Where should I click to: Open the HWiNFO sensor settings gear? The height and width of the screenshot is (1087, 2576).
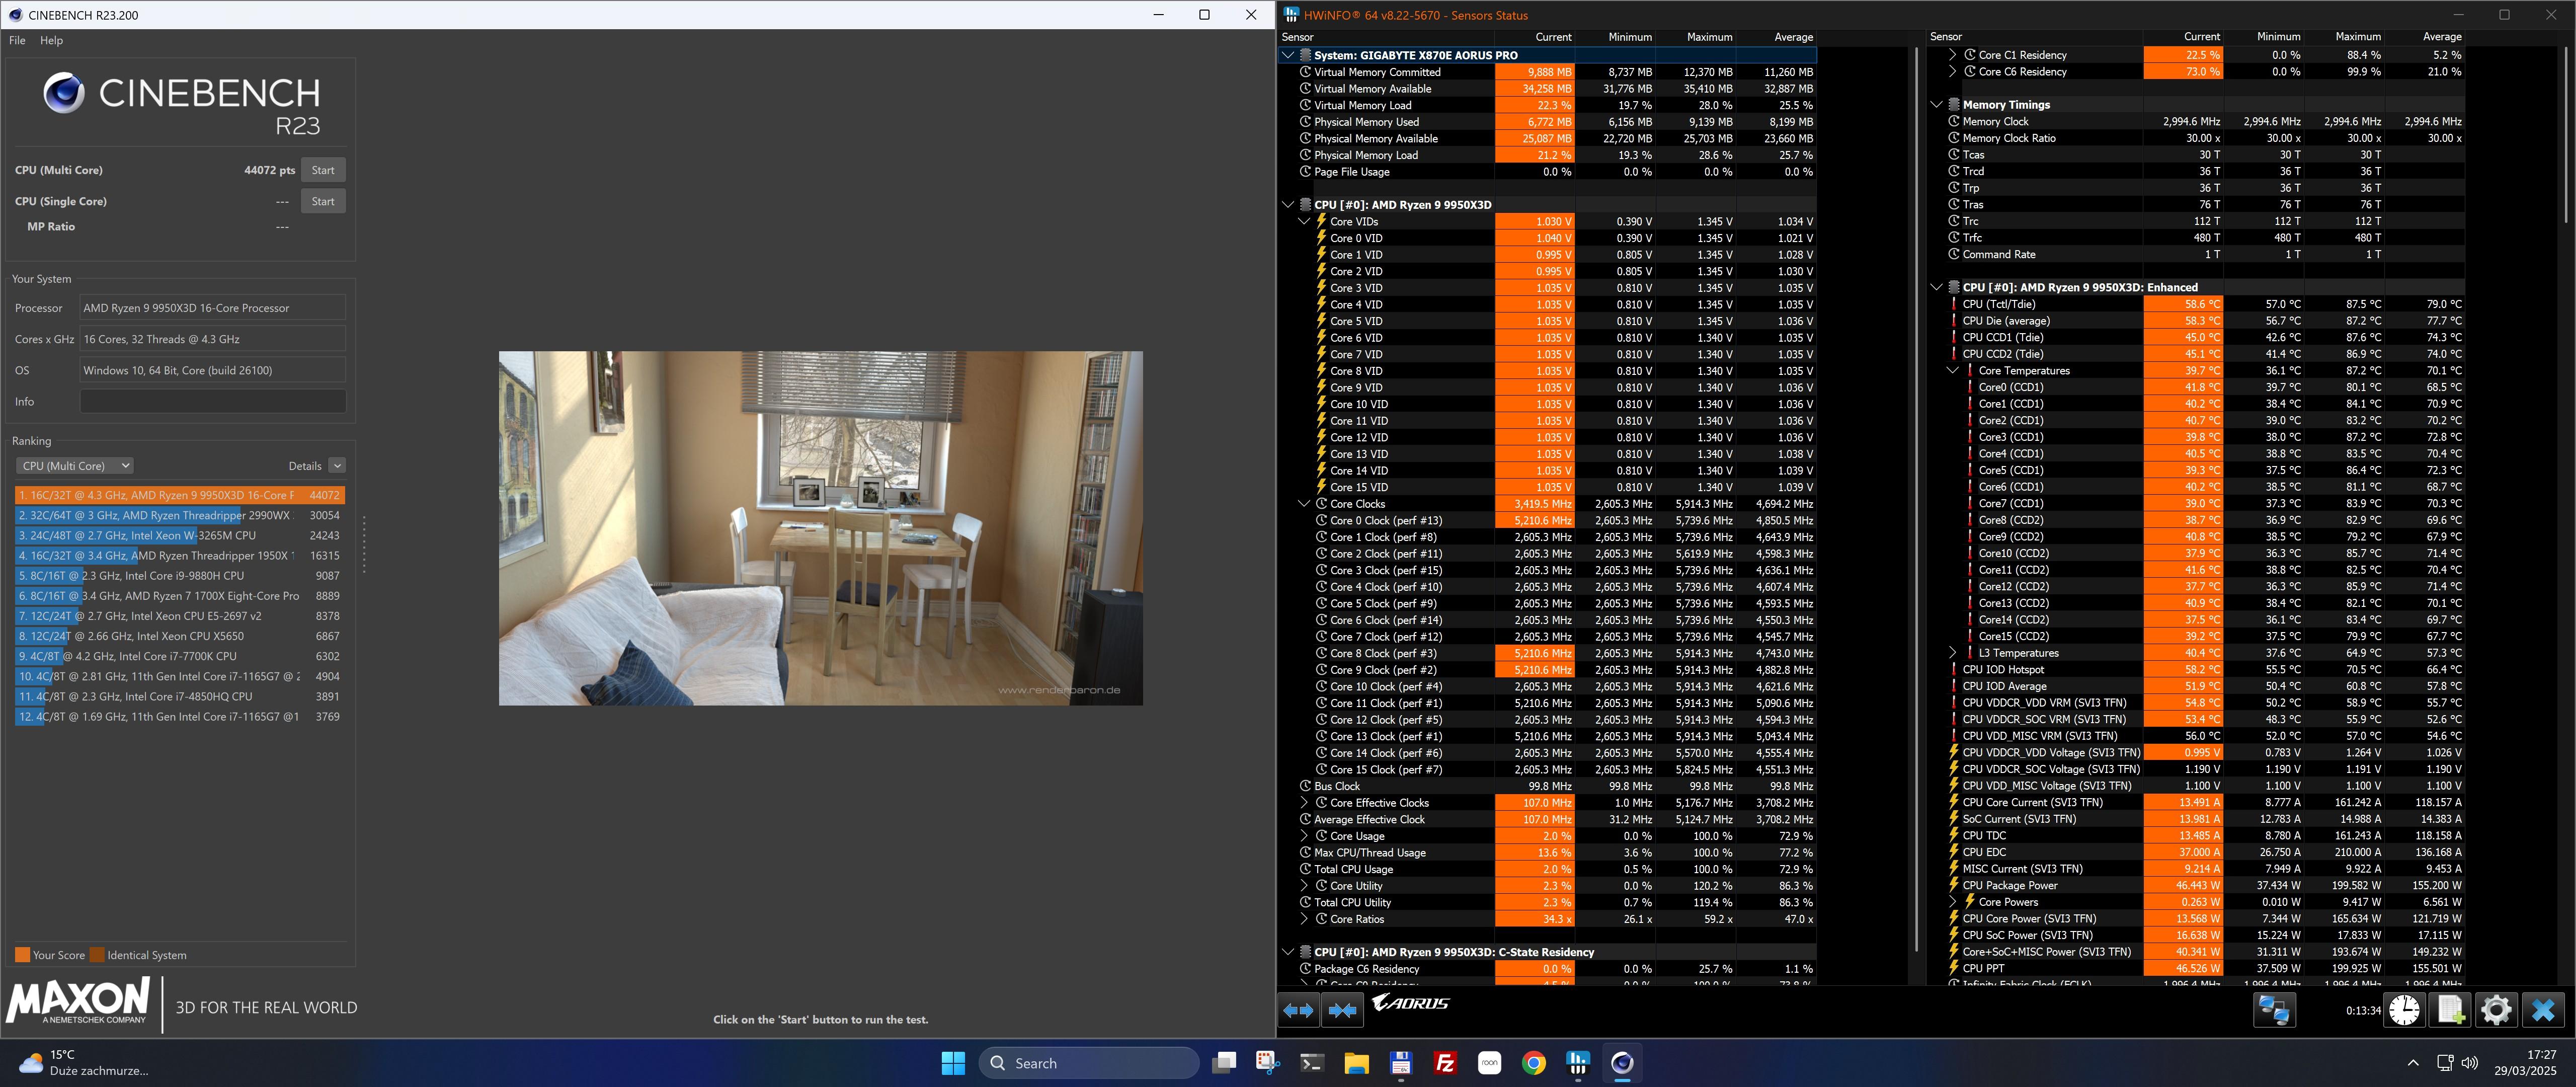pyautogui.click(x=2496, y=1010)
